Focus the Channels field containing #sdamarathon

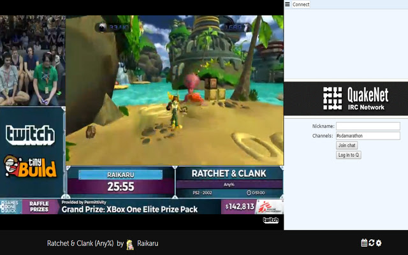[368, 136]
